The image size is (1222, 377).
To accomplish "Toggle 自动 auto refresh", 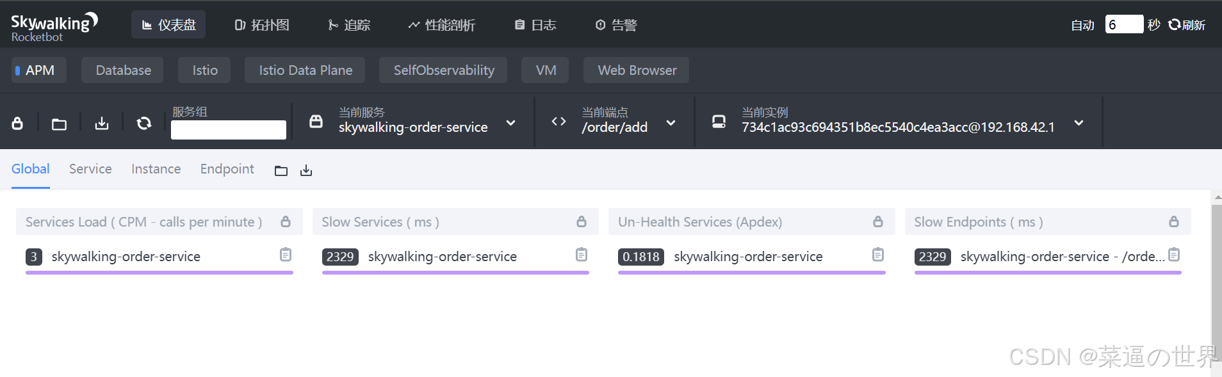I will click(x=1082, y=25).
